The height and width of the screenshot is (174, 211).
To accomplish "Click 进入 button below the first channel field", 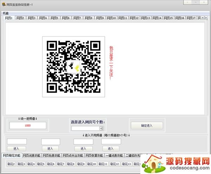I will point(17,149).
